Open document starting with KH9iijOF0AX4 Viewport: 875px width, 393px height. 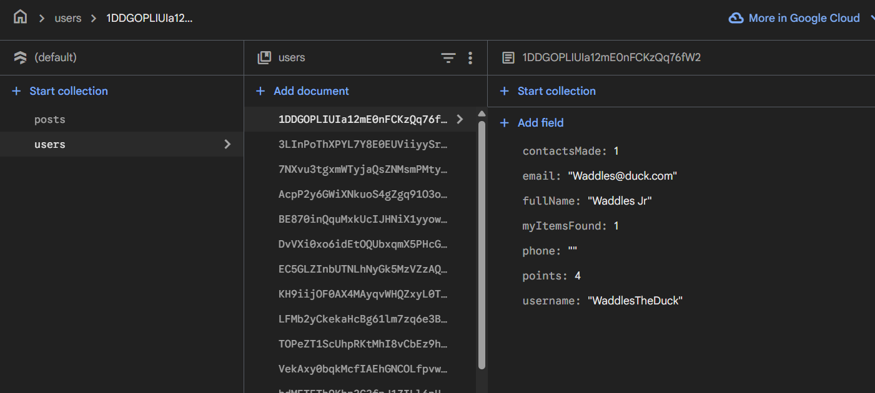pos(363,294)
